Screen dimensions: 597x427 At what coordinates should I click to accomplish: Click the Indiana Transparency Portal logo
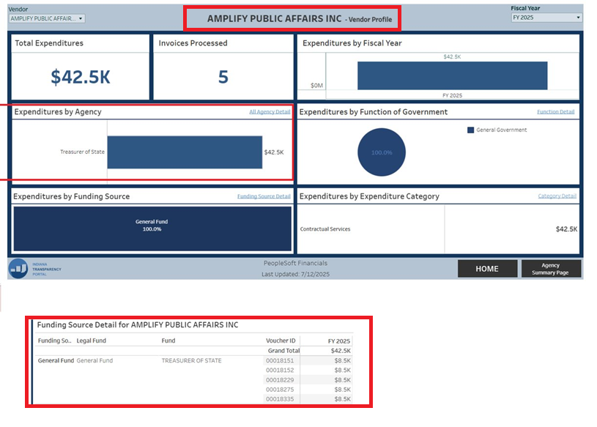pos(18,269)
